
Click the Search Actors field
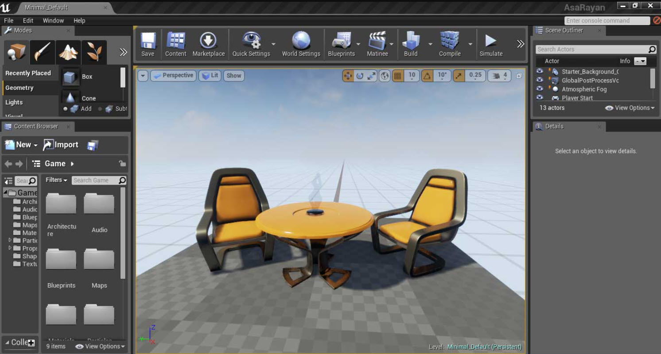click(596, 50)
